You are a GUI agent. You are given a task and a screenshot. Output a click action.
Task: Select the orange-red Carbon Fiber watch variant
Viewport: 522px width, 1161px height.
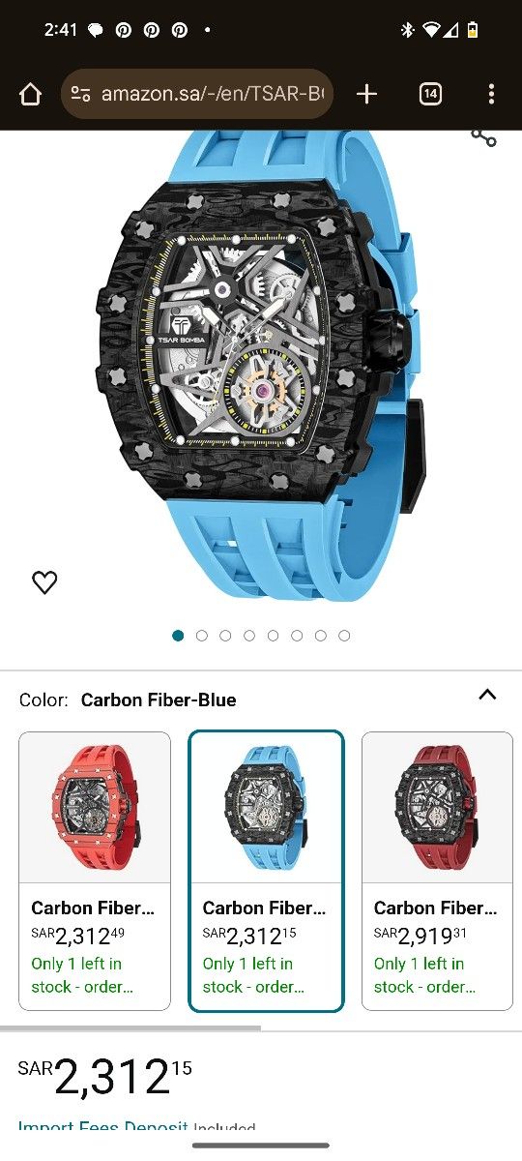point(95,871)
